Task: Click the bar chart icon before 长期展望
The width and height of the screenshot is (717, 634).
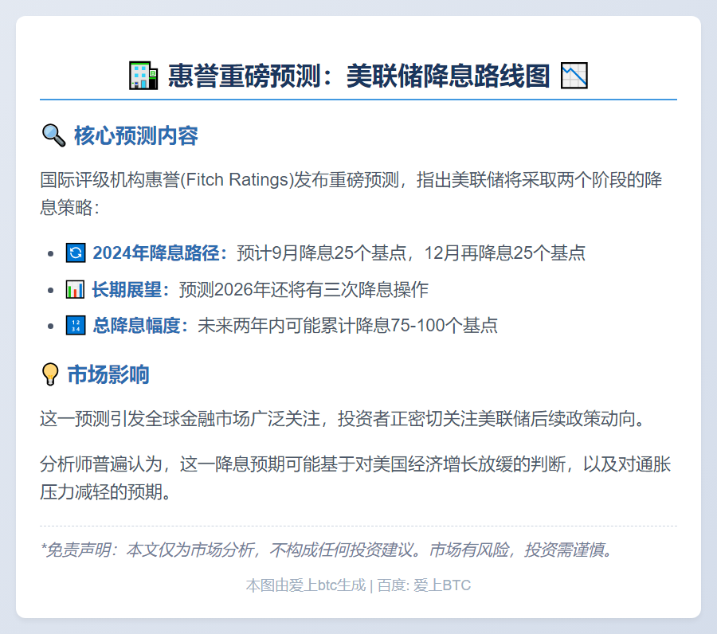Action: (76, 290)
